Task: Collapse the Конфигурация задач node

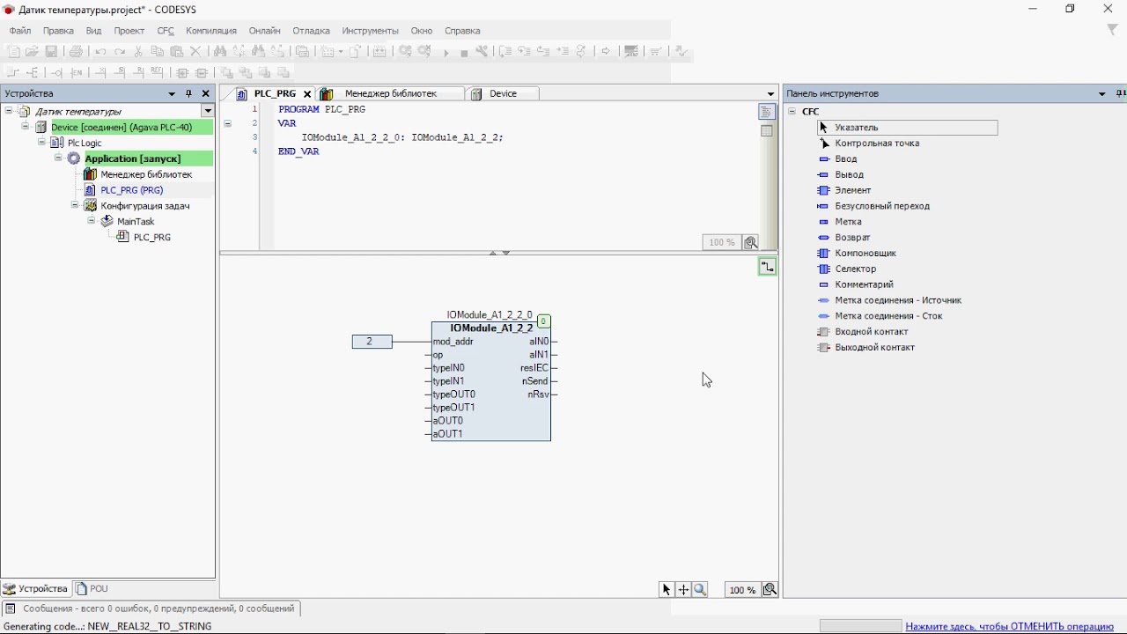Action: click(x=75, y=206)
